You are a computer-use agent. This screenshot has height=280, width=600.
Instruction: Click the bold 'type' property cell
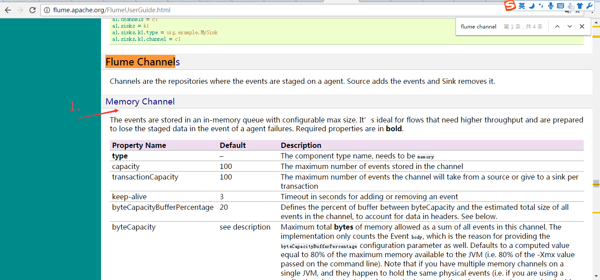tap(120, 156)
